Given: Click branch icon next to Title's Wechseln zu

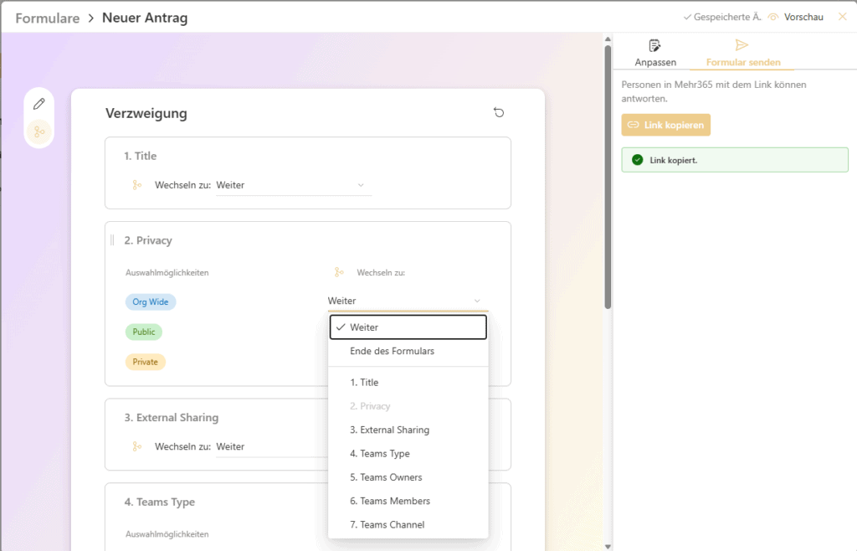Looking at the screenshot, I should [x=137, y=185].
